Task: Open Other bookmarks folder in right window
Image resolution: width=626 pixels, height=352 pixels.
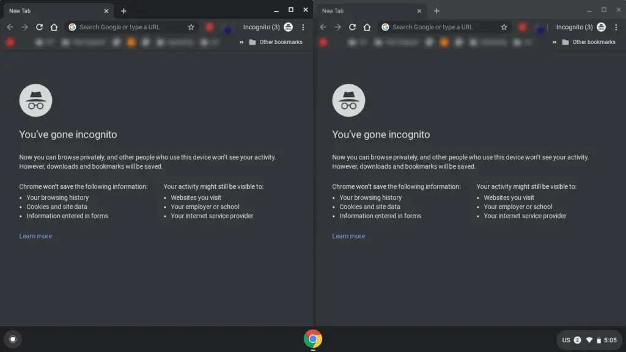Action: click(589, 42)
